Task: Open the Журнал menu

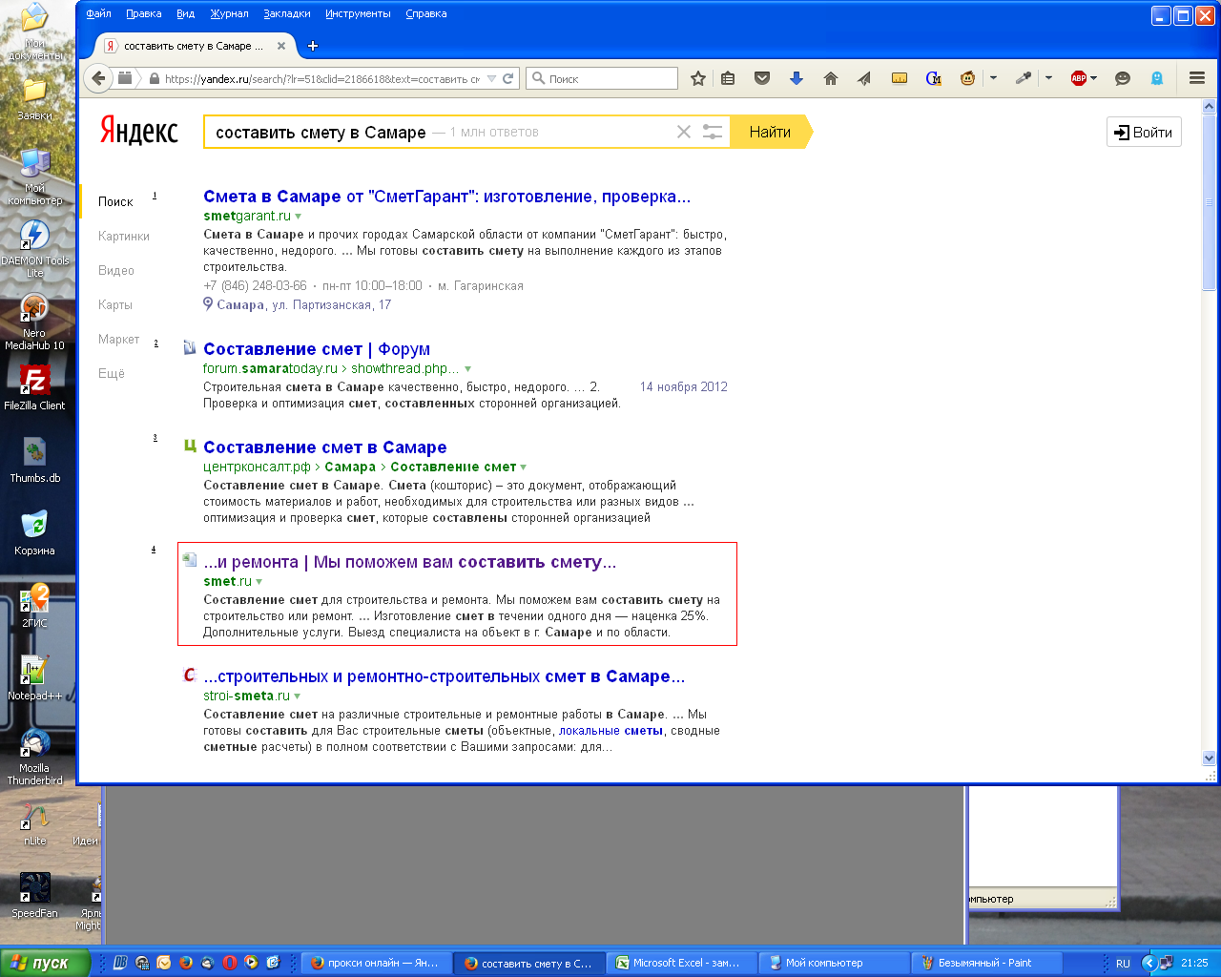Action: tap(229, 13)
